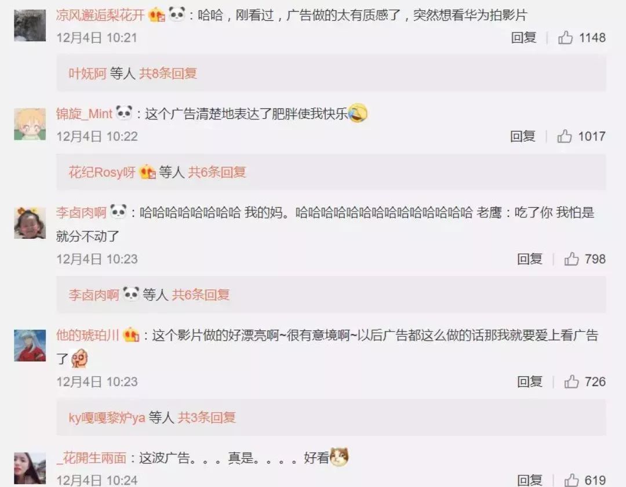Click panda badge next to 锦旋_Mint

(124, 113)
